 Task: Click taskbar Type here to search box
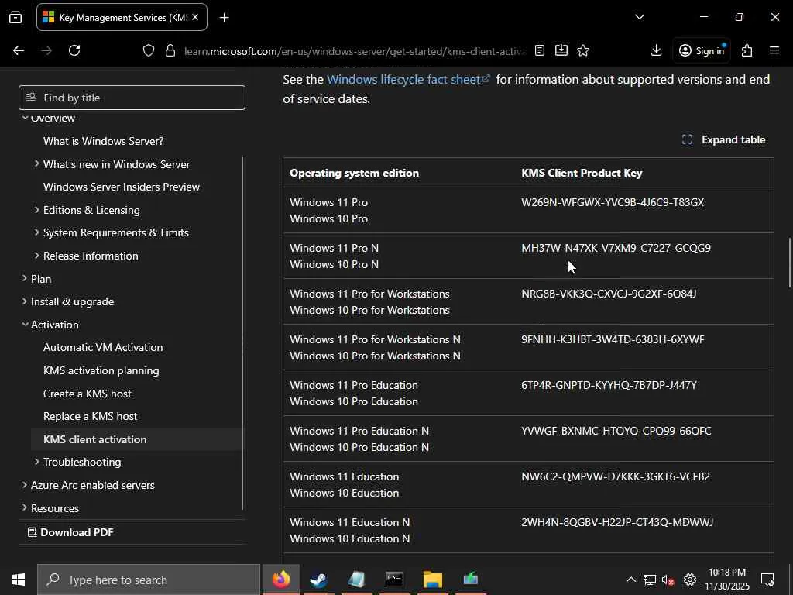pos(149,580)
